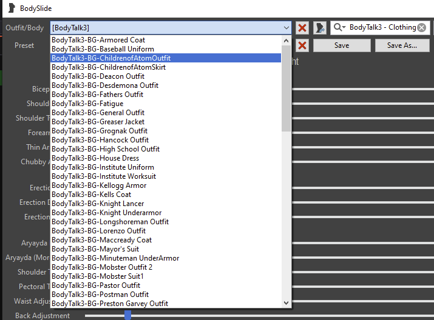The width and height of the screenshot is (434, 320).
Task: Click the search magnifier filter icon
Action: [339, 27]
